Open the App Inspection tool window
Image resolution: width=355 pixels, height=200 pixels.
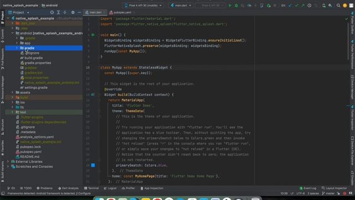point(151,188)
